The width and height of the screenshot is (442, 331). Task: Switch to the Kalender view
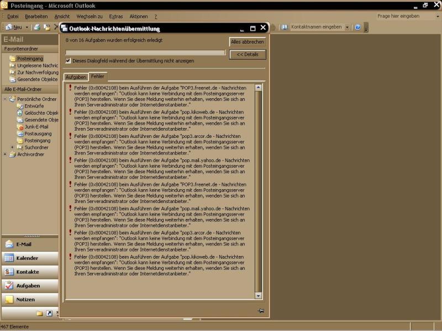pos(30,258)
